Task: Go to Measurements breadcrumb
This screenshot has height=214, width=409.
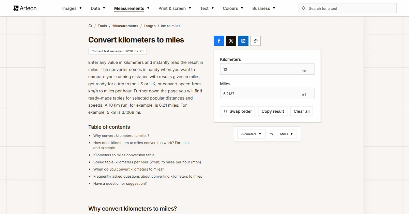Action: (x=125, y=26)
